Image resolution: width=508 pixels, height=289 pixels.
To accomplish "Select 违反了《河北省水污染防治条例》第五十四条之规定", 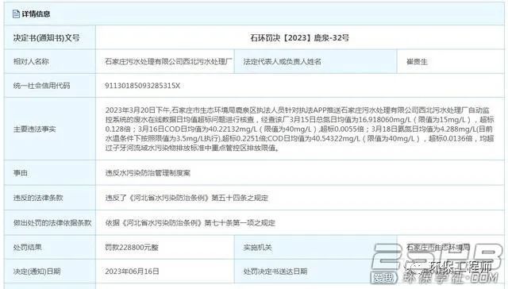I will click(x=187, y=198).
